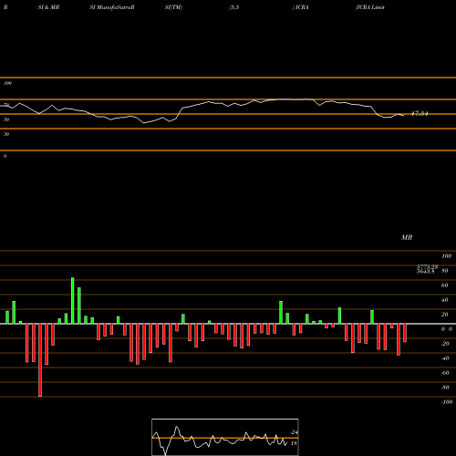Click the white RSI line endpoint near 47.54

[403, 116]
